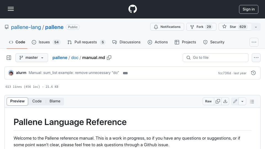Click the Issues count badge 54
Viewport: 265px width, 149px height.
tap(56, 42)
